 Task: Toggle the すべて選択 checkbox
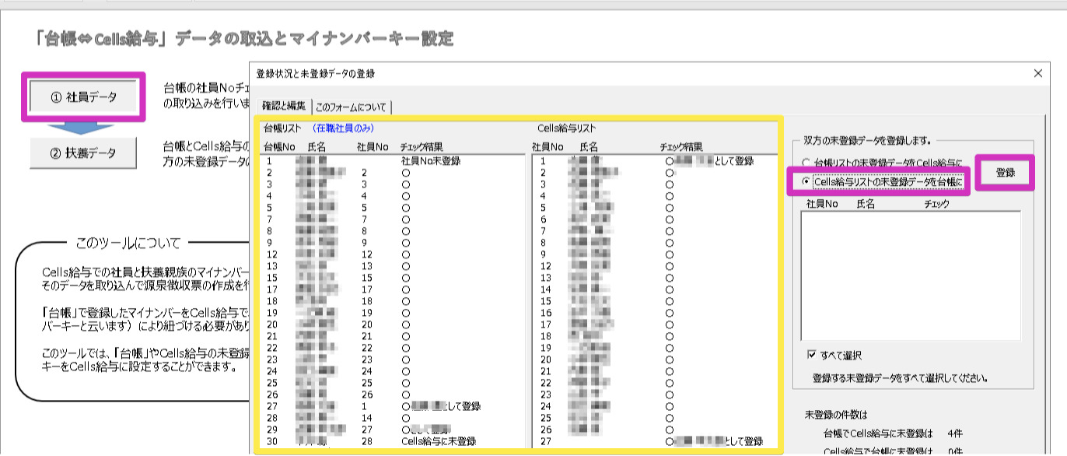coord(834,356)
